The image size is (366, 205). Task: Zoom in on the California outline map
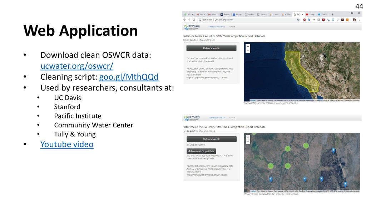(248, 46)
